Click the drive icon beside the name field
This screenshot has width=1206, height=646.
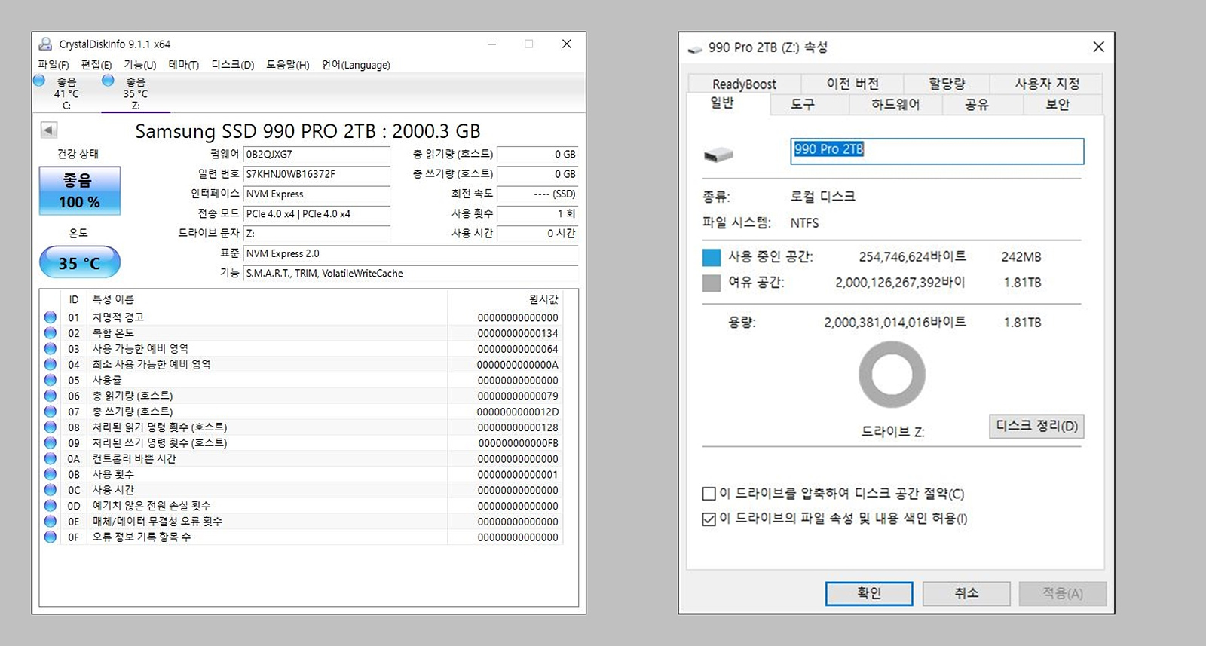tap(718, 155)
